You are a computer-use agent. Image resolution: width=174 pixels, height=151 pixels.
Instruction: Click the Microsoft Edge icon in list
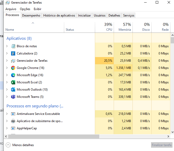pyautogui.click(x=13, y=75)
